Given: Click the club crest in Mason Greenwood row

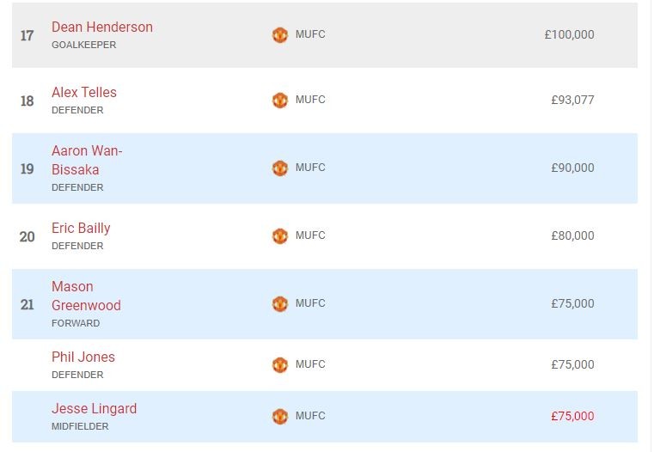Looking at the screenshot, I should 279,304.
